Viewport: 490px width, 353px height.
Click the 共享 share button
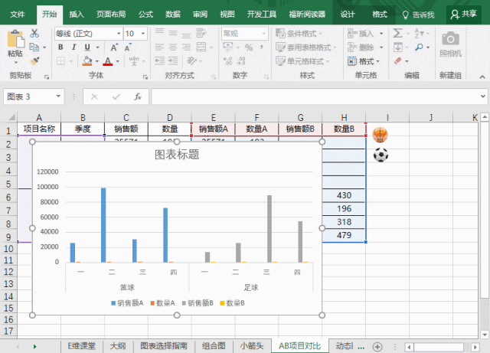pos(464,15)
